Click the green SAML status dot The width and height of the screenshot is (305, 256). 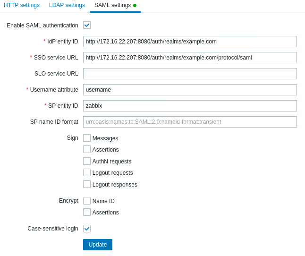[x=135, y=5]
